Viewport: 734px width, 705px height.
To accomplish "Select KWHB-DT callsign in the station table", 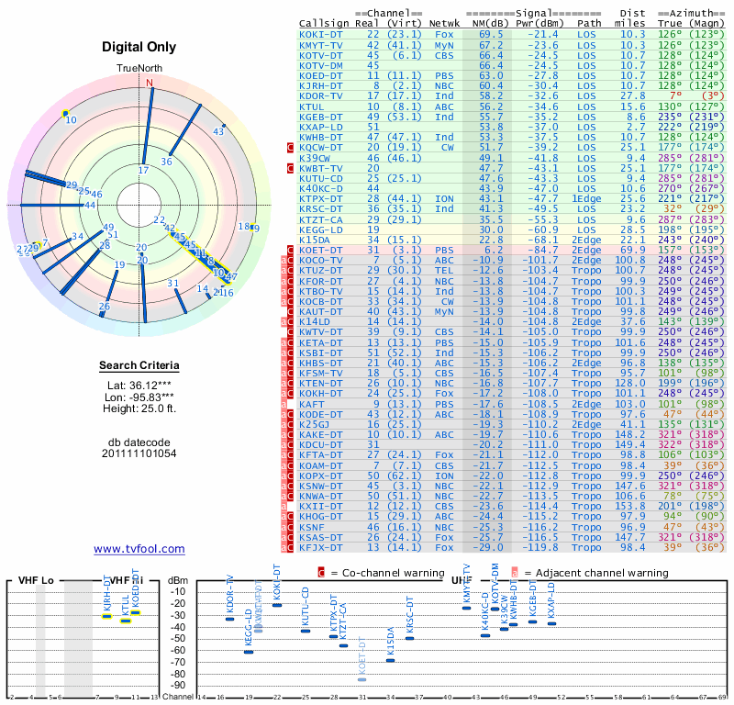I will point(321,138).
